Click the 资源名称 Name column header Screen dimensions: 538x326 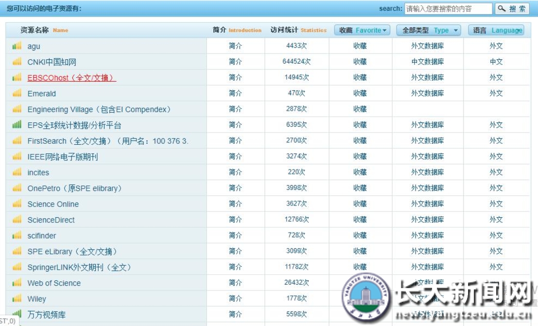[x=44, y=30]
